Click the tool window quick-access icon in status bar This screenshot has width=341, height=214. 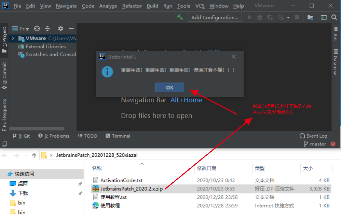[4, 144]
